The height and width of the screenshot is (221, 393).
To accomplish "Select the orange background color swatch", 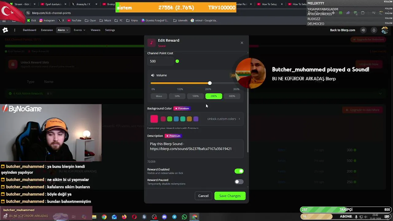I will pyautogui.click(x=189, y=119).
